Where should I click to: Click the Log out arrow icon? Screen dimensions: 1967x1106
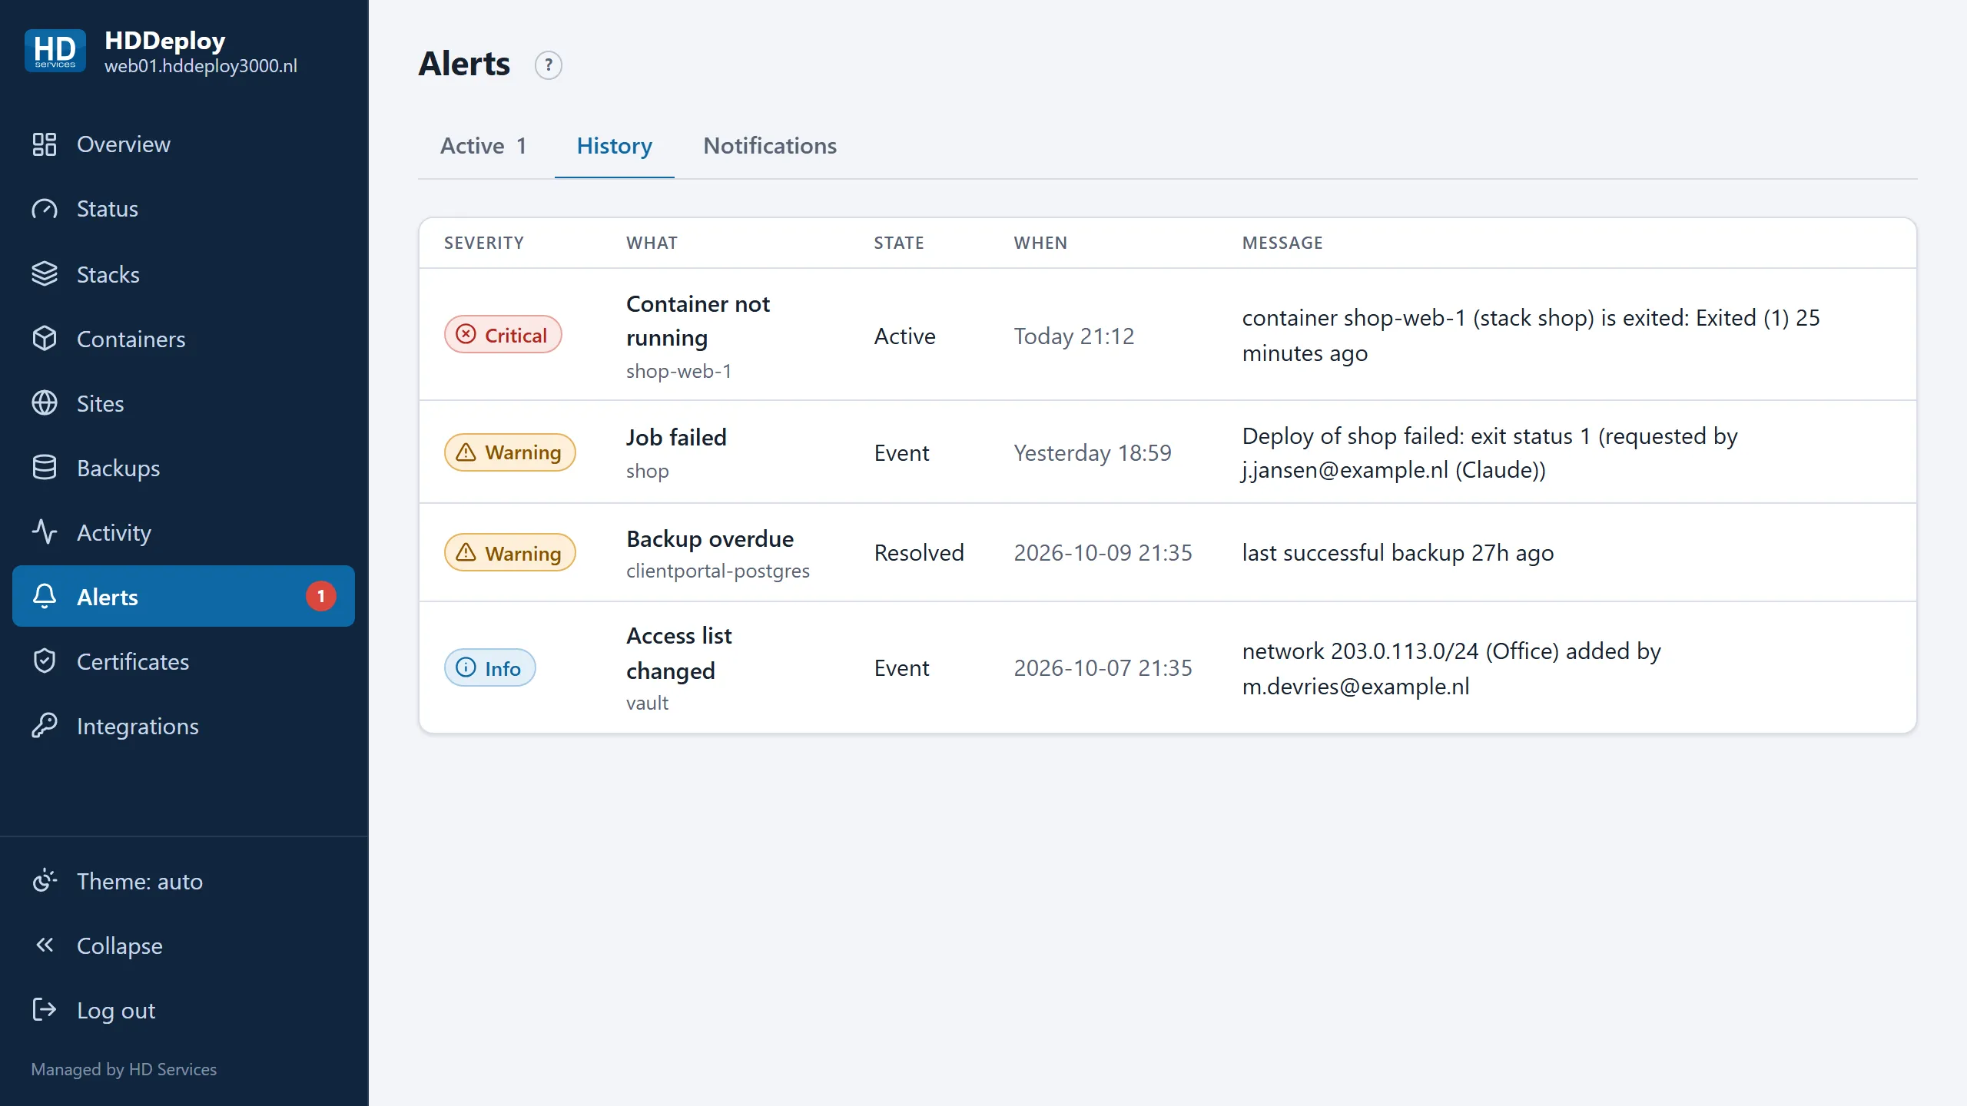coord(45,1010)
